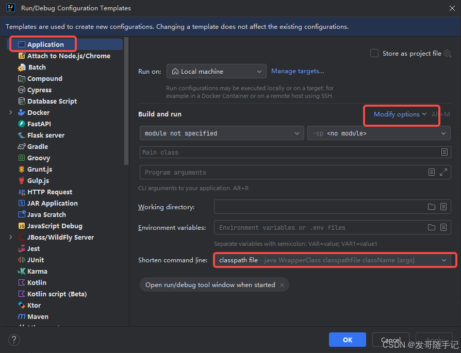The height and width of the screenshot is (353, 461).
Task: Open the -cp no module dropdown
Action: [x=379, y=133]
